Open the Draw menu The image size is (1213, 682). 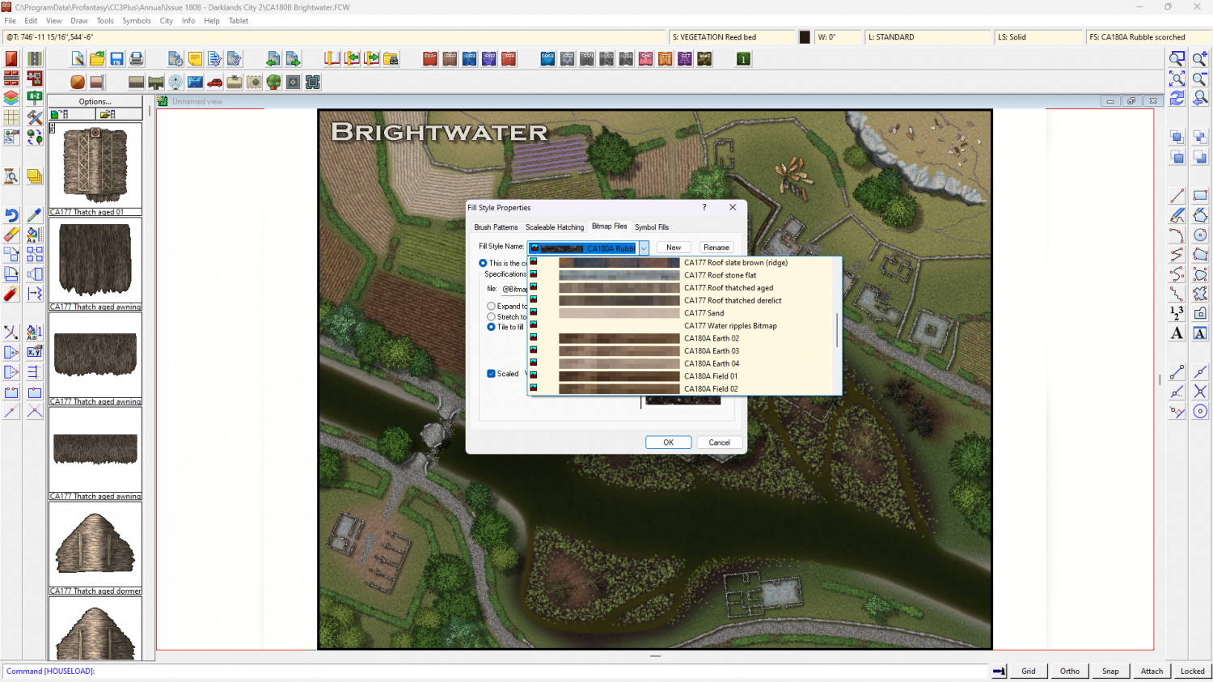coord(79,21)
